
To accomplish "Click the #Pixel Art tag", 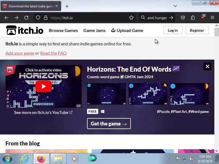I will pos(179,112).
